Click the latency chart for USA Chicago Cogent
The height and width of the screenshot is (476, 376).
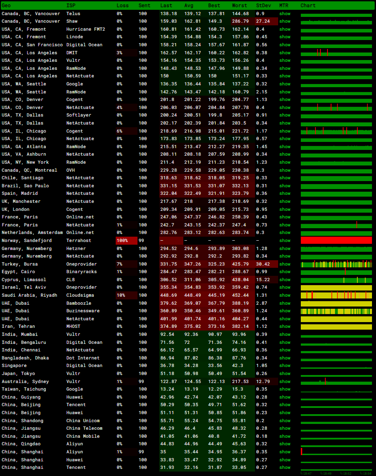point(336,131)
